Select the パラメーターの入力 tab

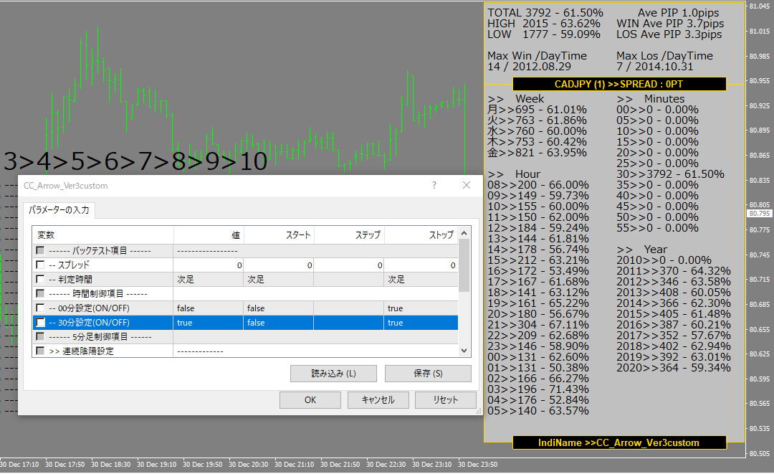(59, 210)
